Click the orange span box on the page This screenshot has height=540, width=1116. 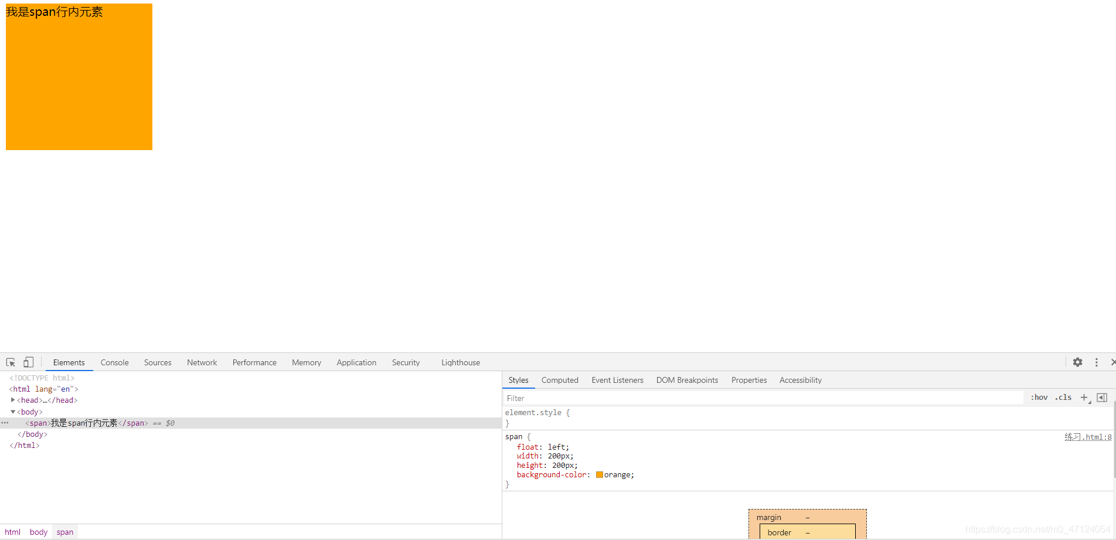79,77
